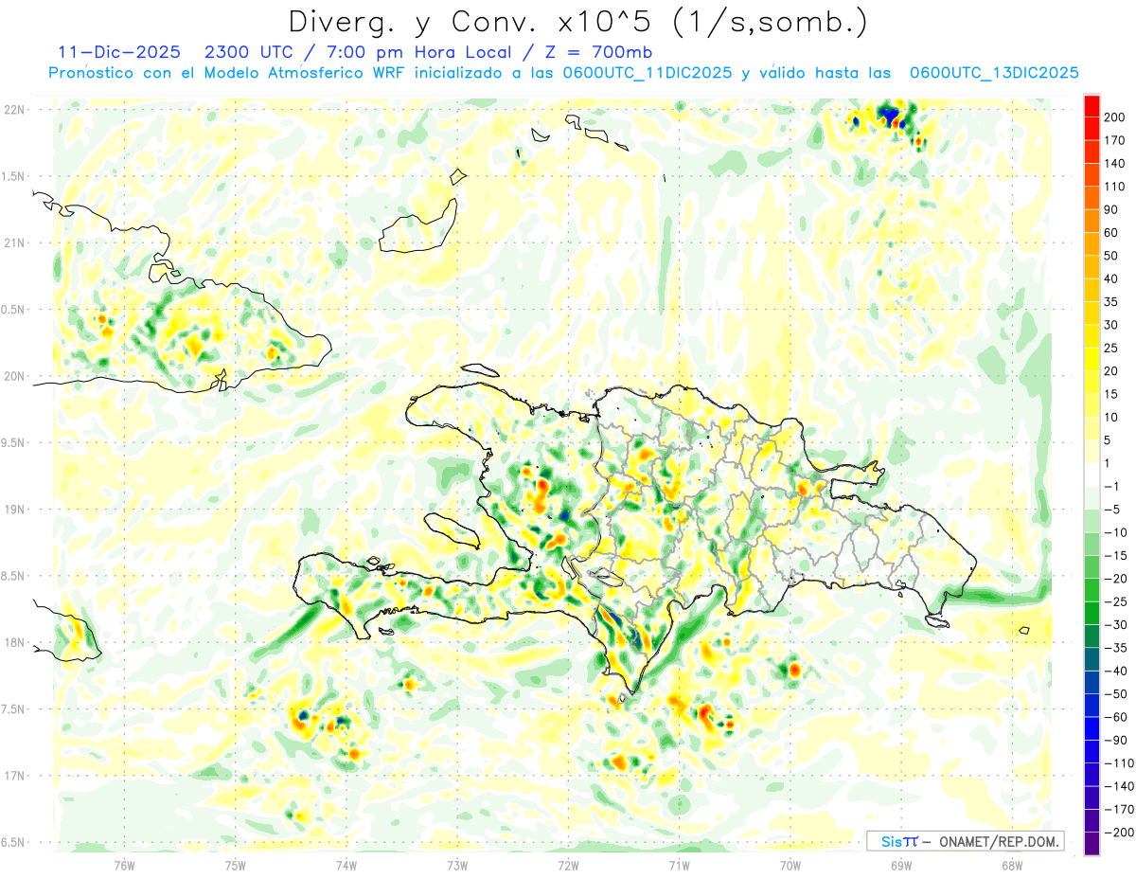The image size is (1136, 878).
Task: Click the positive colorbar value "110"
Action: click(x=1115, y=187)
